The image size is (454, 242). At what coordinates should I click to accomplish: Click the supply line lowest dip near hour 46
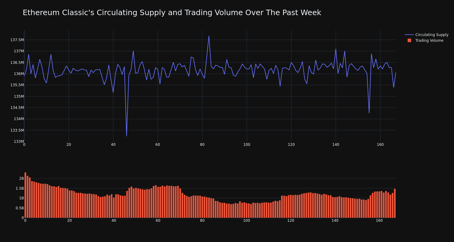(x=127, y=136)
